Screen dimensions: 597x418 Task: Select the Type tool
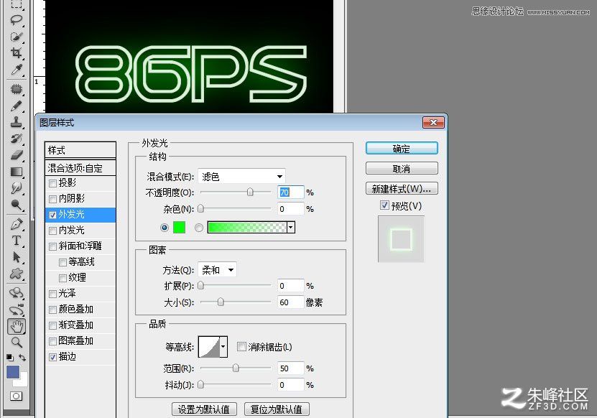click(17, 241)
